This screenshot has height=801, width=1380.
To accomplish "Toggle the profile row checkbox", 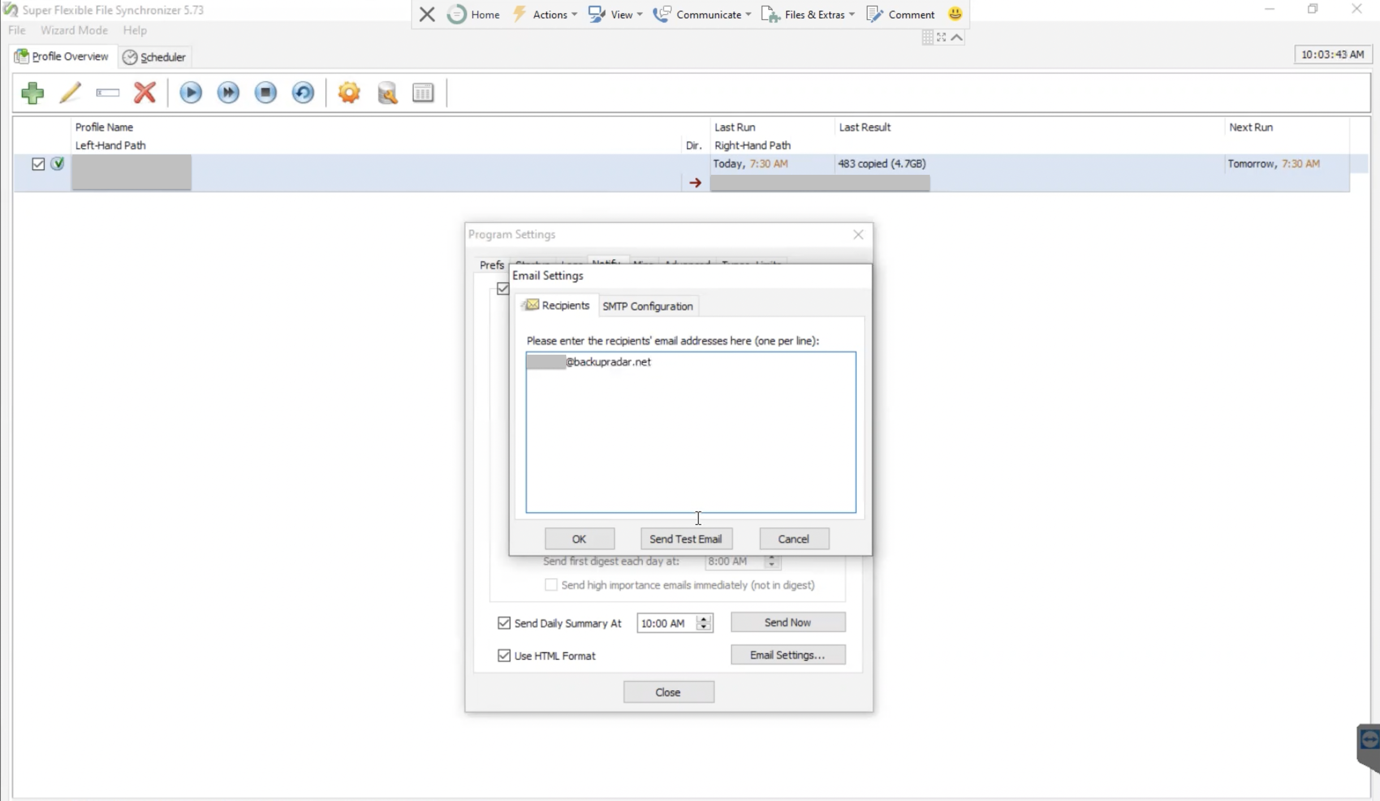I will pyautogui.click(x=38, y=164).
